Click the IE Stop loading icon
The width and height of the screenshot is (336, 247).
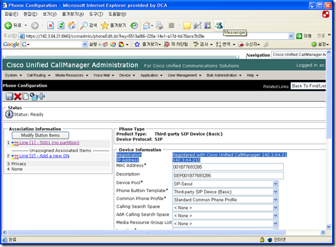click(50, 25)
